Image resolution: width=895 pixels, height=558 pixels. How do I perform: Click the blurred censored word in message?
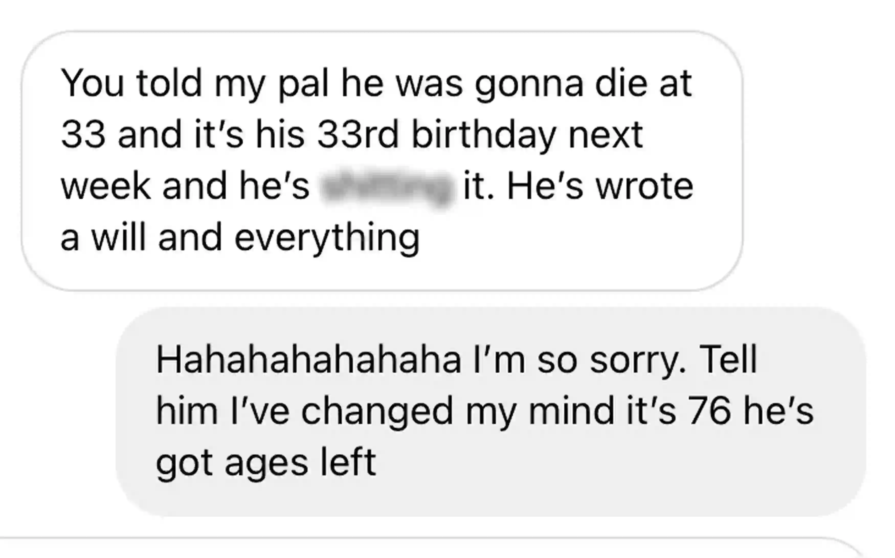click(x=386, y=187)
